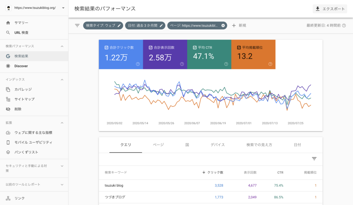
Task: Edit 日付: 過去 3 か月間 pencil icon
Action: pos(161,25)
